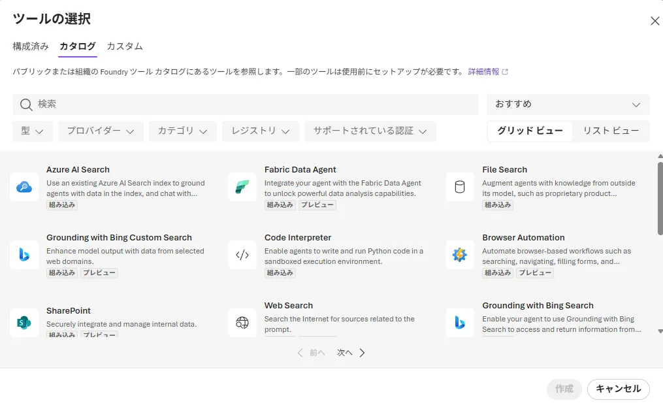Click the キャンセル button
663x409 pixels.
pyautogui.click(x=618, y=389)
